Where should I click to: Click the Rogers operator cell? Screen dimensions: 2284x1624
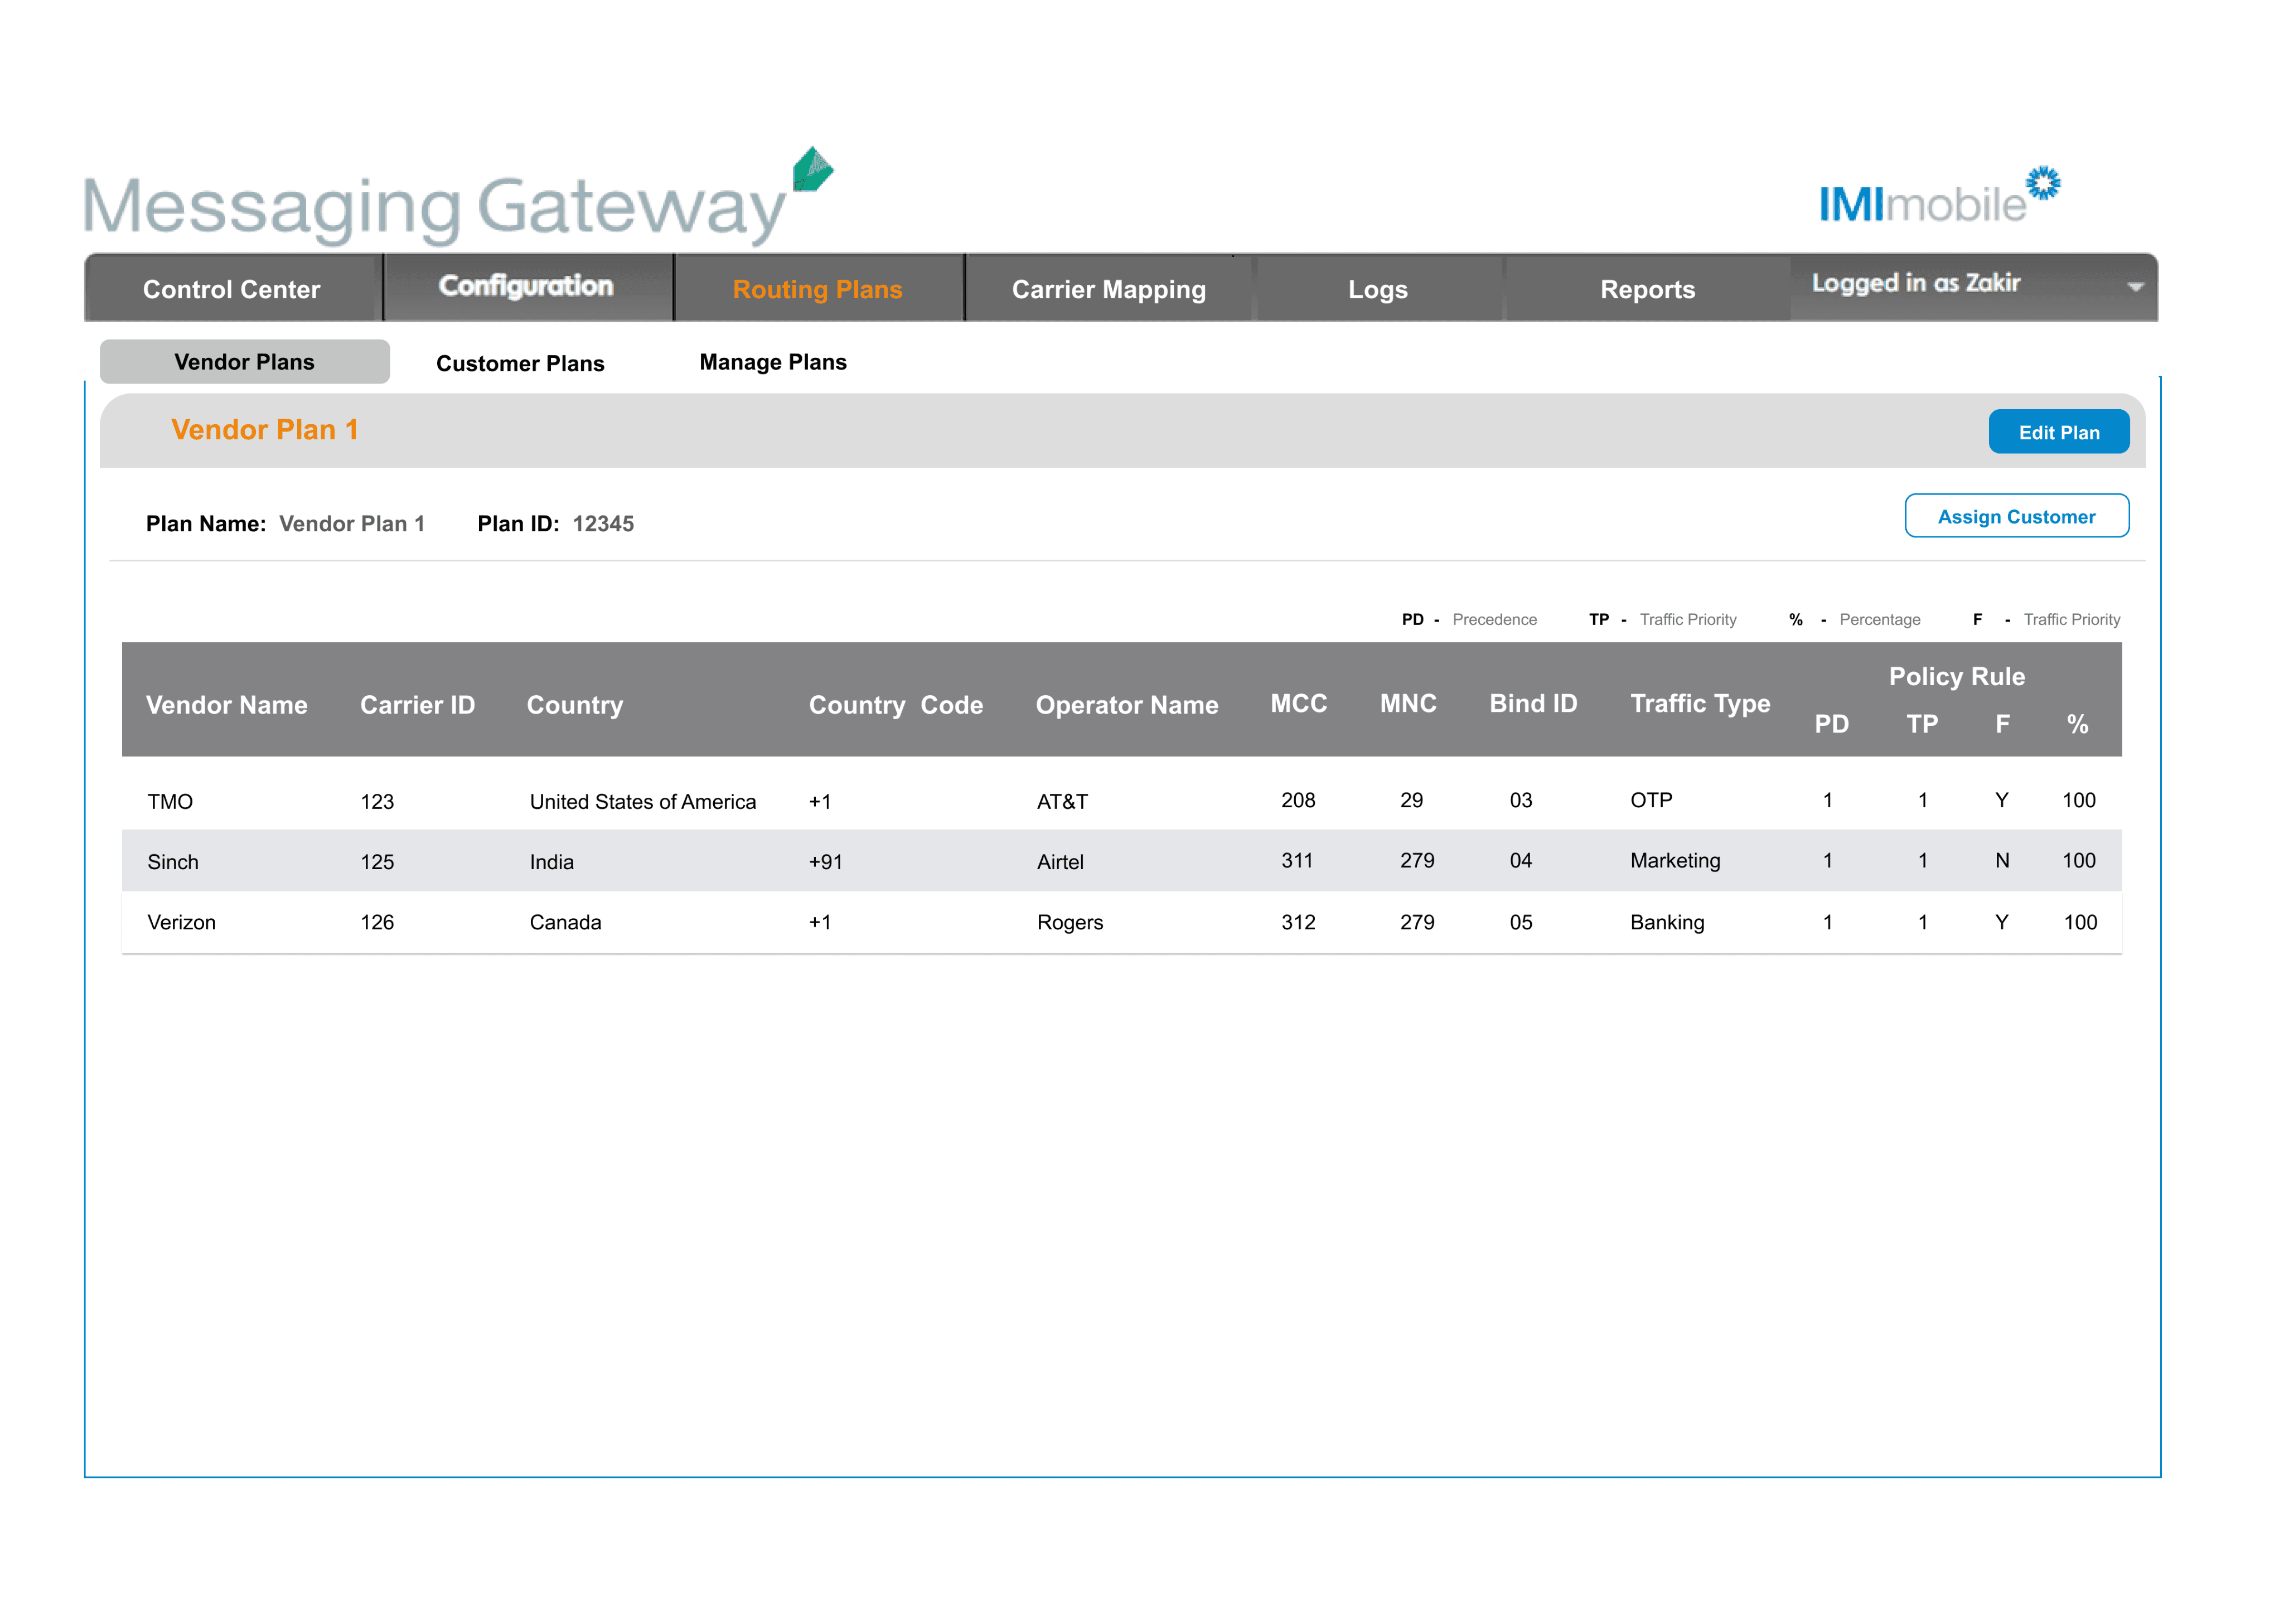[x=1070, y=922]
